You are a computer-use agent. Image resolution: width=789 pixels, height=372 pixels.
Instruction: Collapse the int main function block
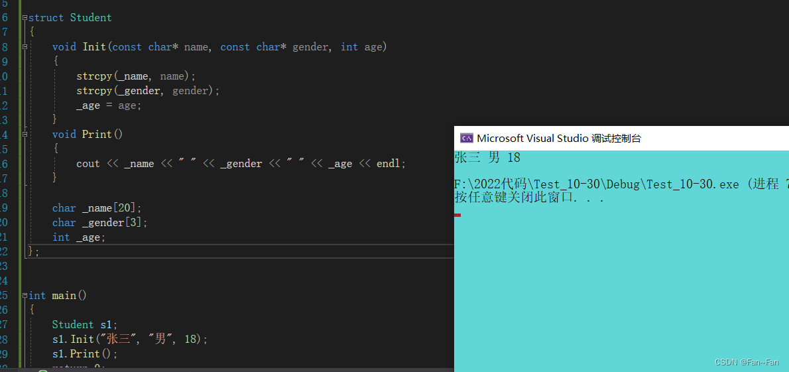click(x=25, y=296)
